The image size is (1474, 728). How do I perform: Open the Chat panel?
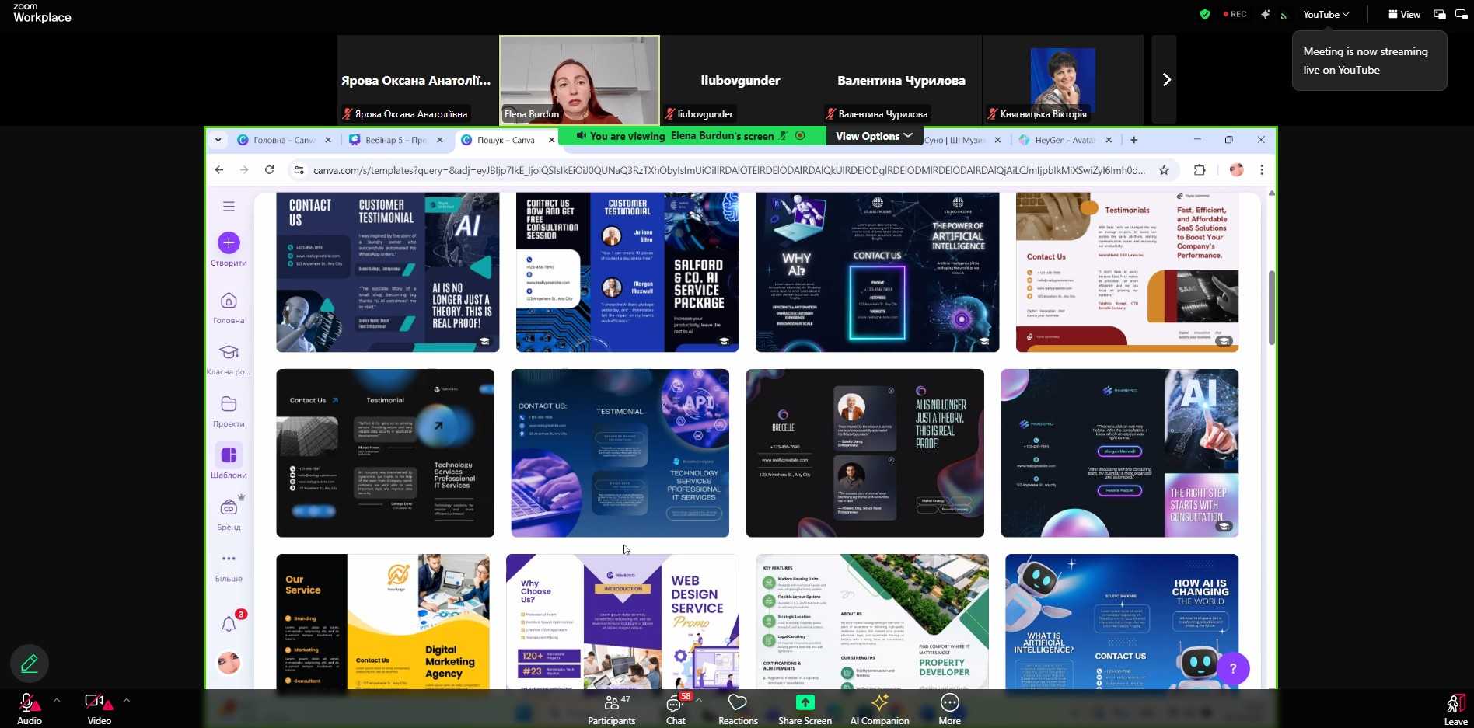click(x=675, y=704)
